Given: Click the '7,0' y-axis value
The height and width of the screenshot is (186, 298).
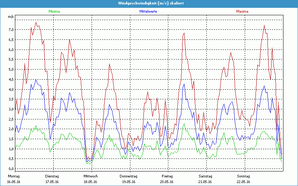Looking at the screenshot, I should click(11, 30).
